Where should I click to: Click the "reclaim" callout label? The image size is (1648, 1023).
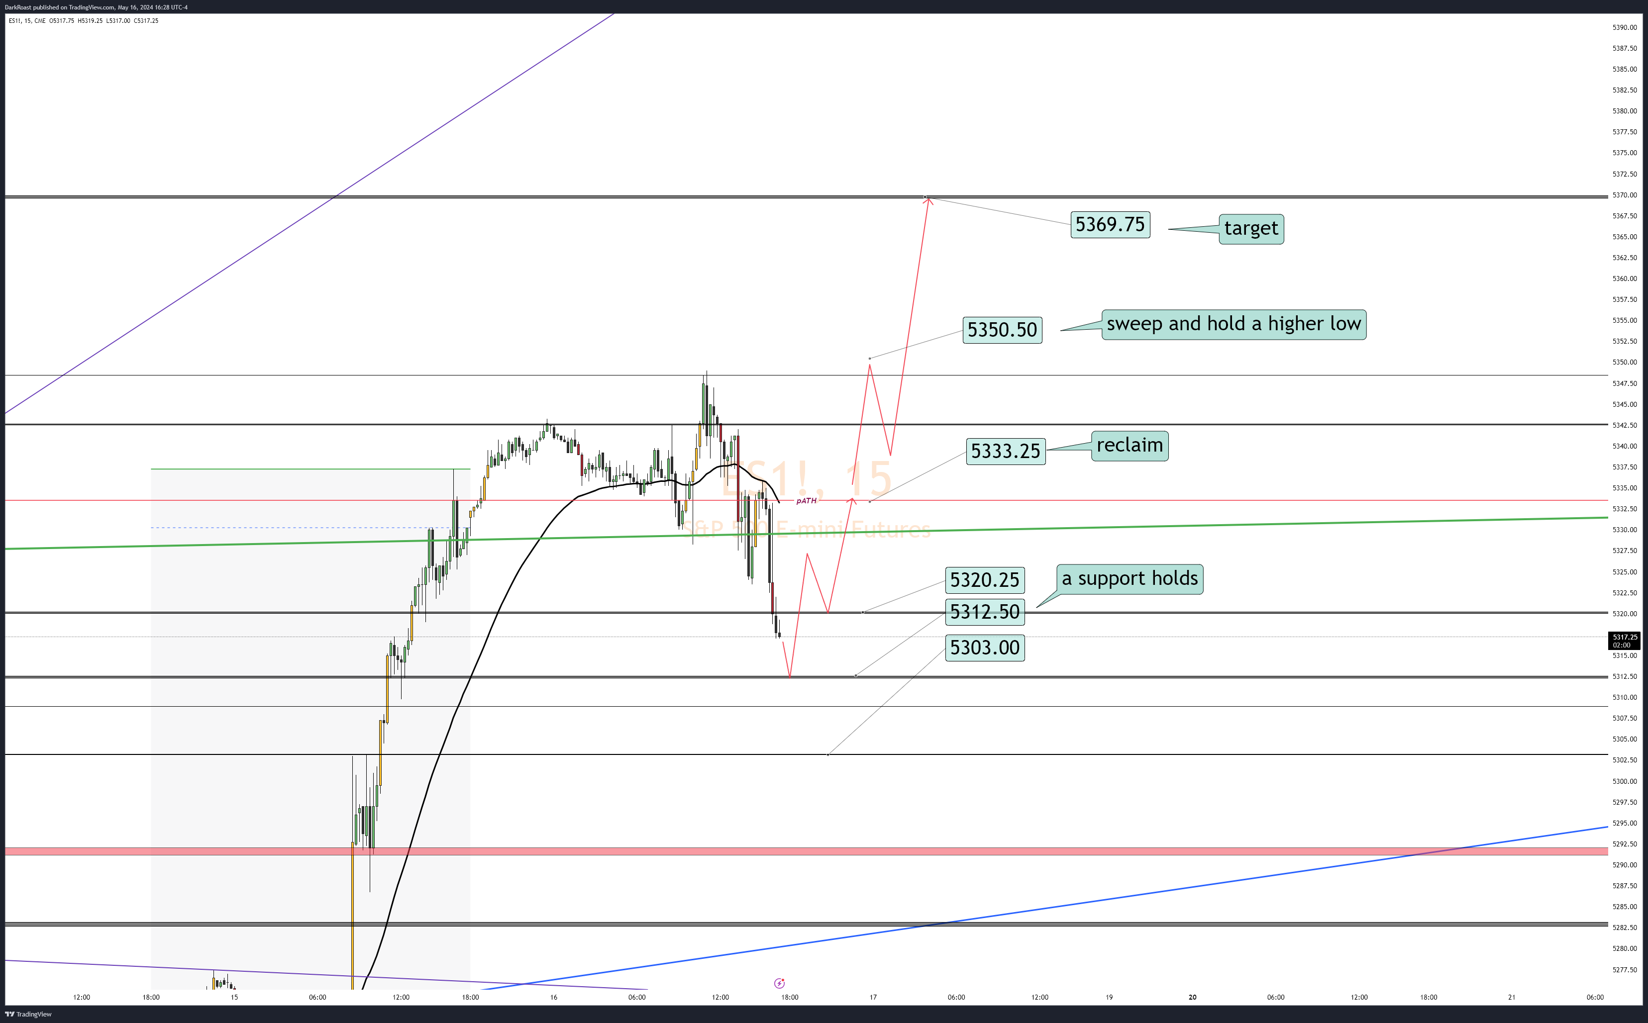click(1129, 446)
